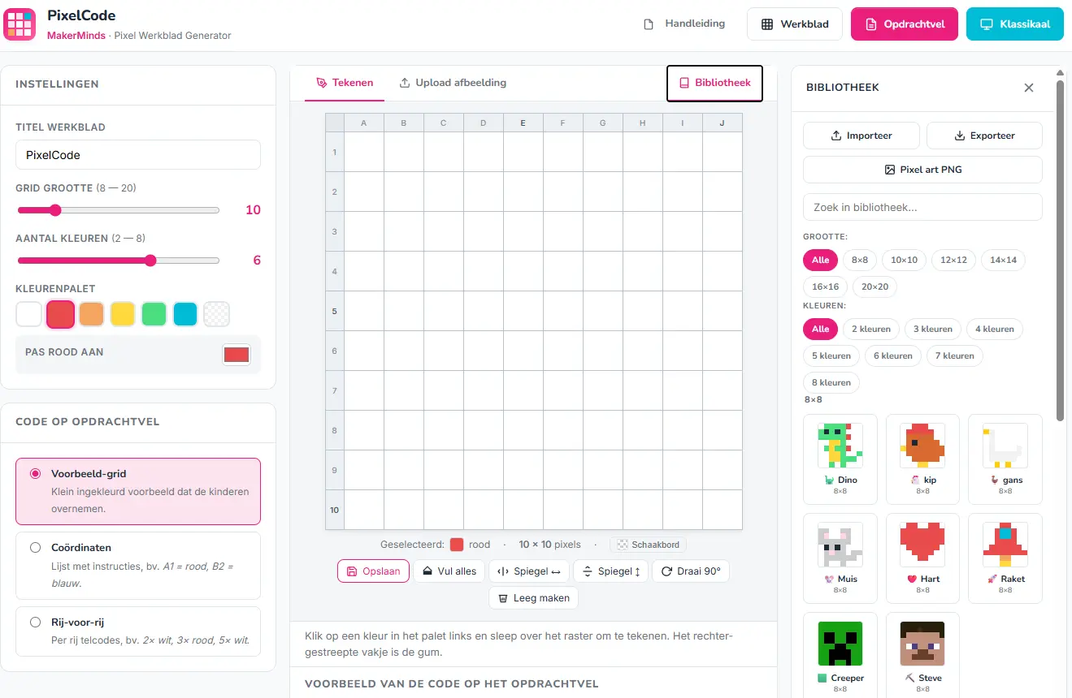This screenshot has height=698, width=1072.
Task: Select the green palette color
Action: click(x=154, y=314)
